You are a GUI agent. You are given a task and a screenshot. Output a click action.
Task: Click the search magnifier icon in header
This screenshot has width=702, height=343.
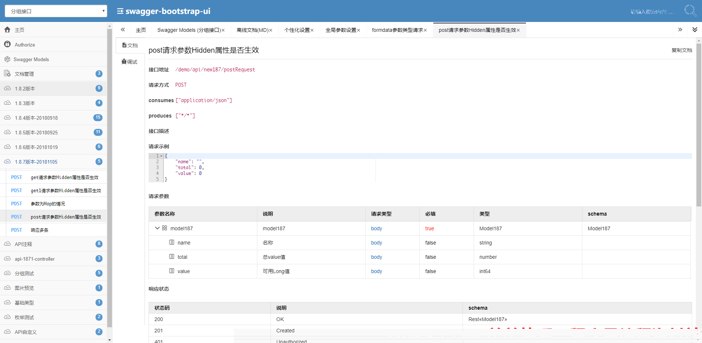click(690, 10)
